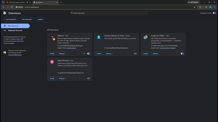This screenshot has width=218, height=122.
Task: Click Ghostery AdBlocker for Privacy name
Action: [114, 36]
